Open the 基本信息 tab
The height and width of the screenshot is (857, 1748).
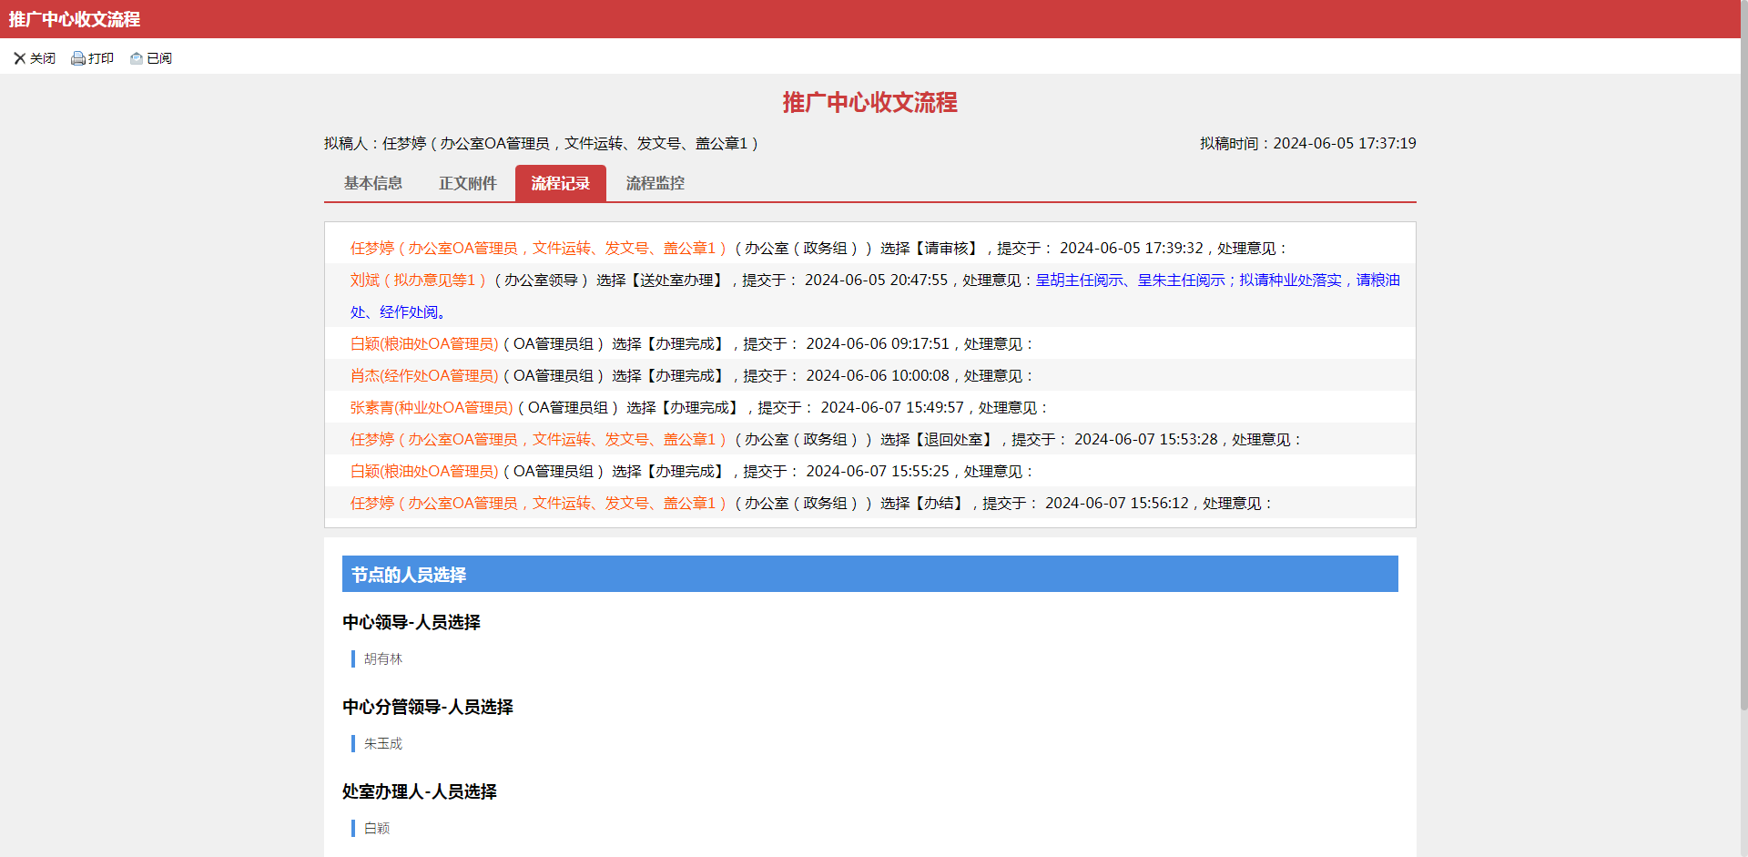(x=372, y=183)
